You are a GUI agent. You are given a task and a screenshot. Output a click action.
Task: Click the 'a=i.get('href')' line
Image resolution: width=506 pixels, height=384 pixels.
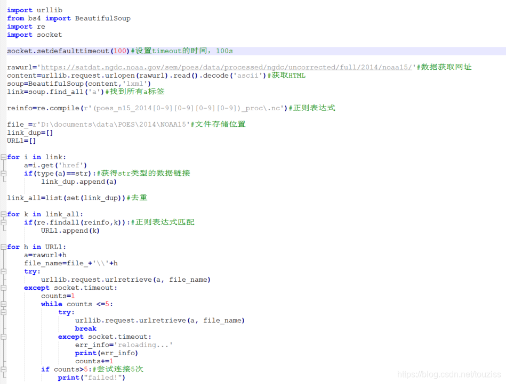[x=55, y=165]
